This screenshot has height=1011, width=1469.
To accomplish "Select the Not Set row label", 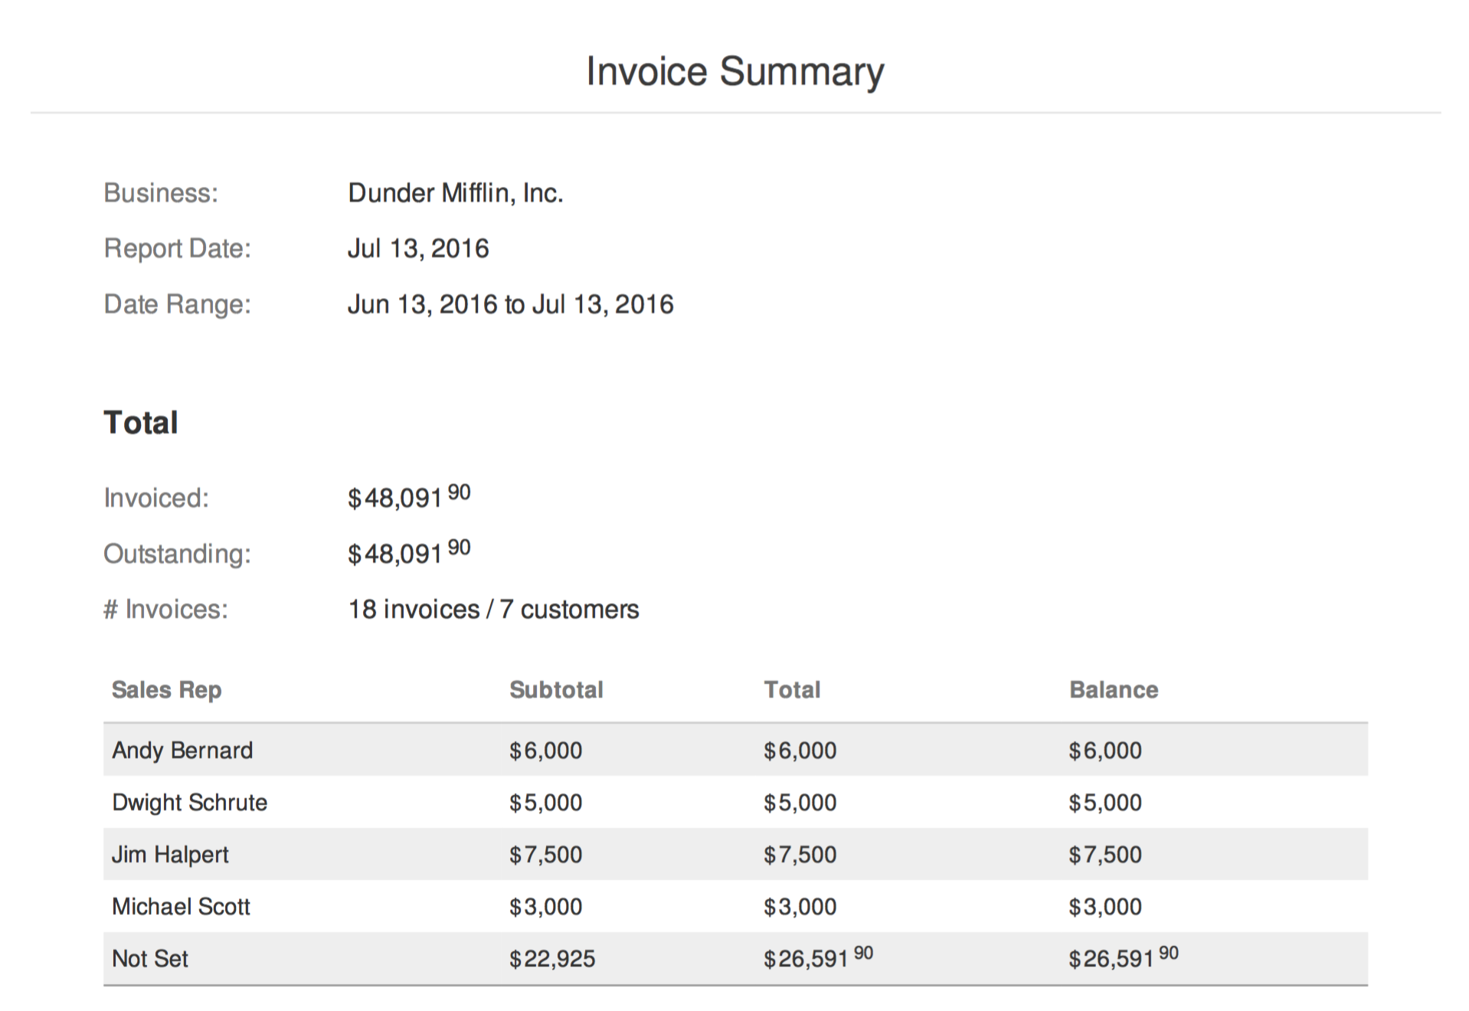I will tap(150, 959).
